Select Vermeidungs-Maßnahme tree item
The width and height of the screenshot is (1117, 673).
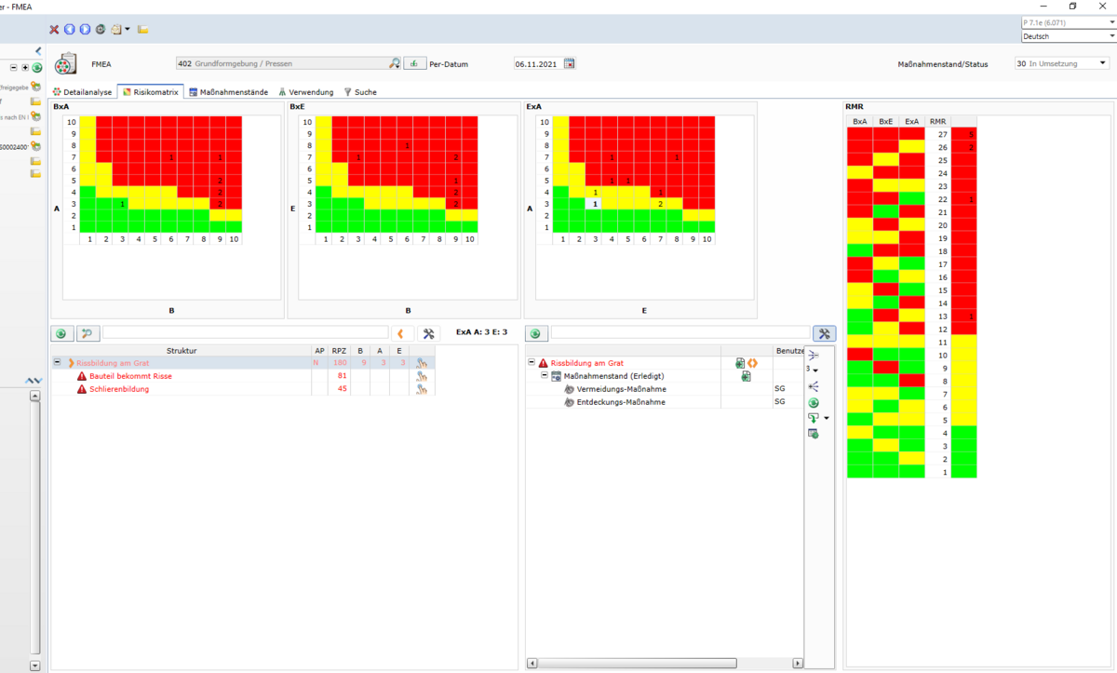click(621, 389)
